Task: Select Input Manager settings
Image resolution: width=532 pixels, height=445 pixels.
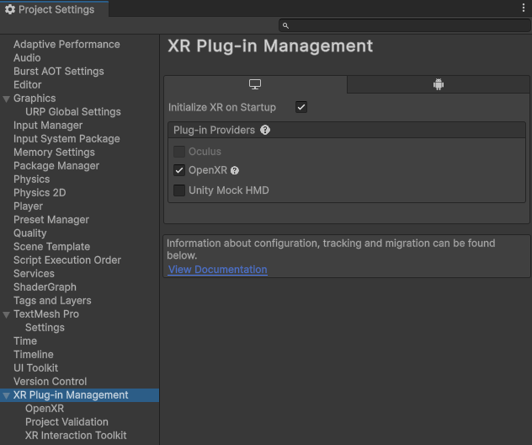Action: click(x=48, y=126)
